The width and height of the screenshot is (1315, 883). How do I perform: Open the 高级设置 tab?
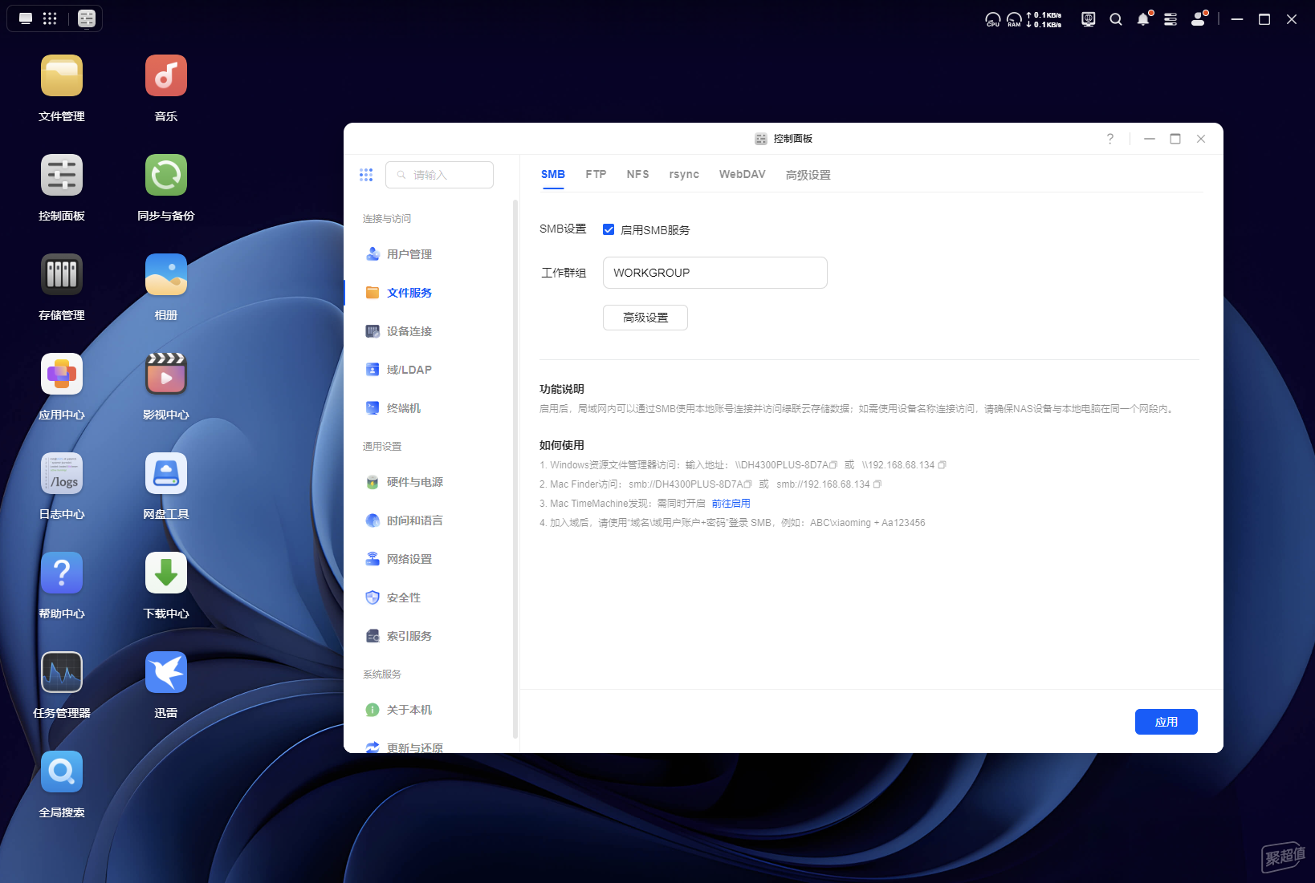[808, 175]
